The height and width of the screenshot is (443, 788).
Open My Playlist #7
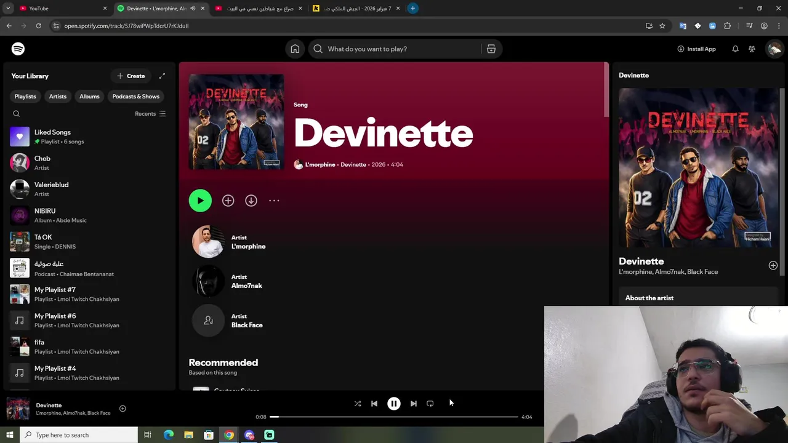pos(89,294)
